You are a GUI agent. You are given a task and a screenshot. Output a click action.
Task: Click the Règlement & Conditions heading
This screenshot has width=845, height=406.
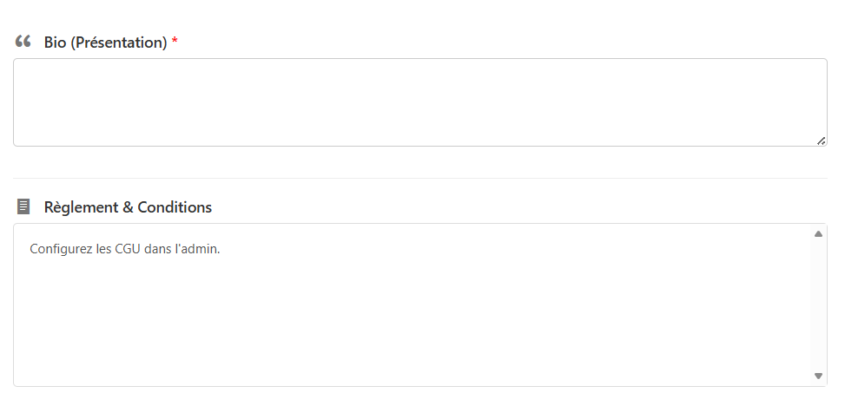click(128, 207)
